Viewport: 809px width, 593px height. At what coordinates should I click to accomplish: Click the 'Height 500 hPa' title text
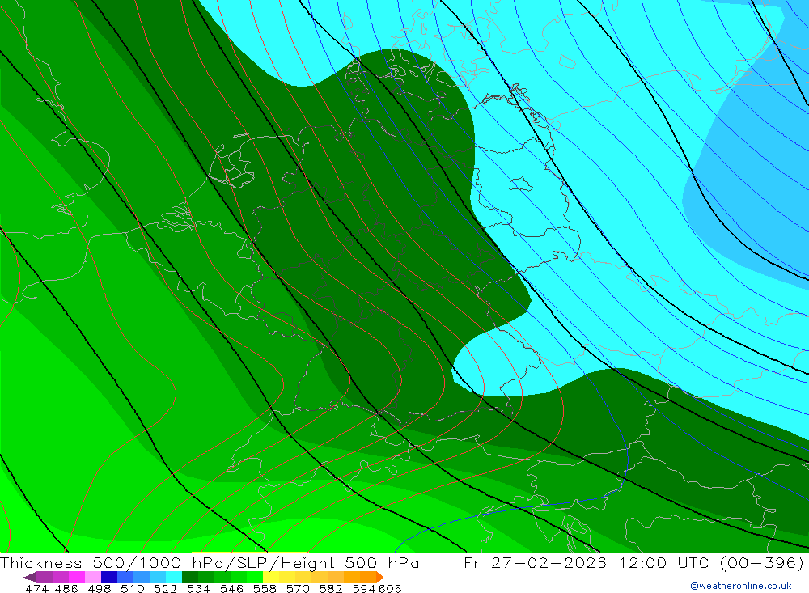pyautogui.click(x=350, y=562)
